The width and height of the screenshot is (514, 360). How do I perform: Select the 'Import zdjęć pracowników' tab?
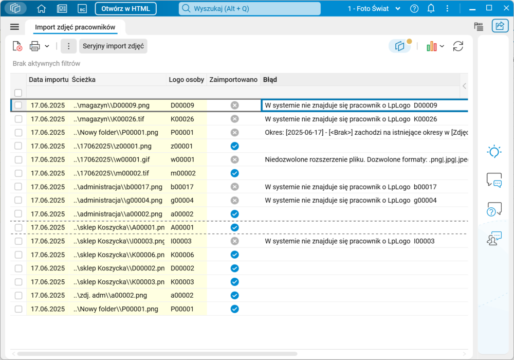coord(75,27)
